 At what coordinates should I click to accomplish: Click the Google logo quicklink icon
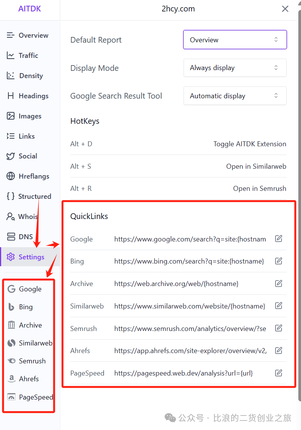pos(11,289)
